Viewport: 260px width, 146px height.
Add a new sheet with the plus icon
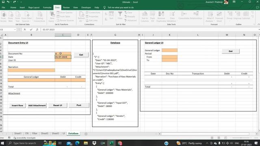click(86, 134)
